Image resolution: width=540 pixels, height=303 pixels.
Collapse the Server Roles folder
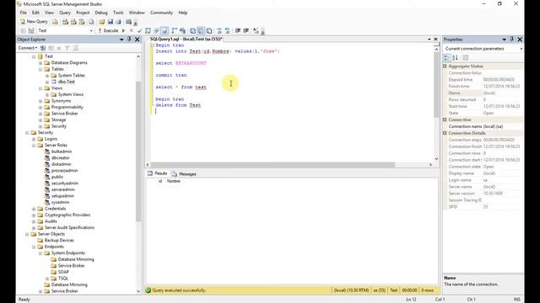(34, 145)
